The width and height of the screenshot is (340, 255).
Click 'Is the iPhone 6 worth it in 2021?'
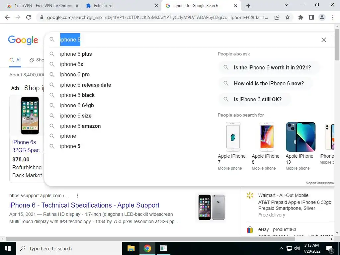click(x=269, y=67)
